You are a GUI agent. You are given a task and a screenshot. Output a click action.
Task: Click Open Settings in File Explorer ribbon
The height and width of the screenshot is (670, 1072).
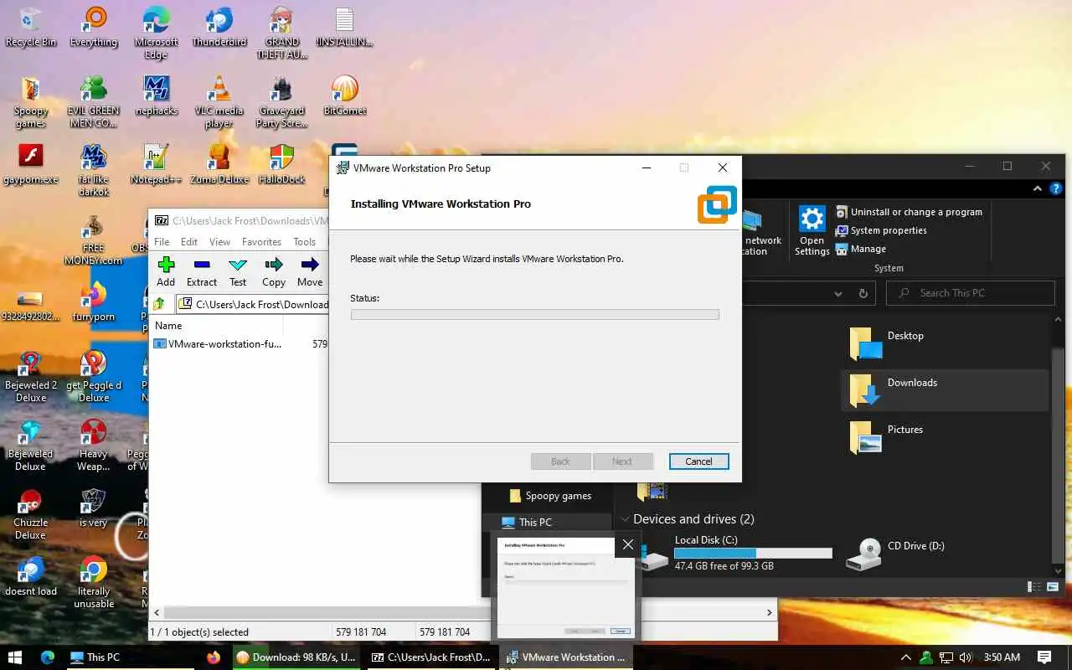[812, 230]
